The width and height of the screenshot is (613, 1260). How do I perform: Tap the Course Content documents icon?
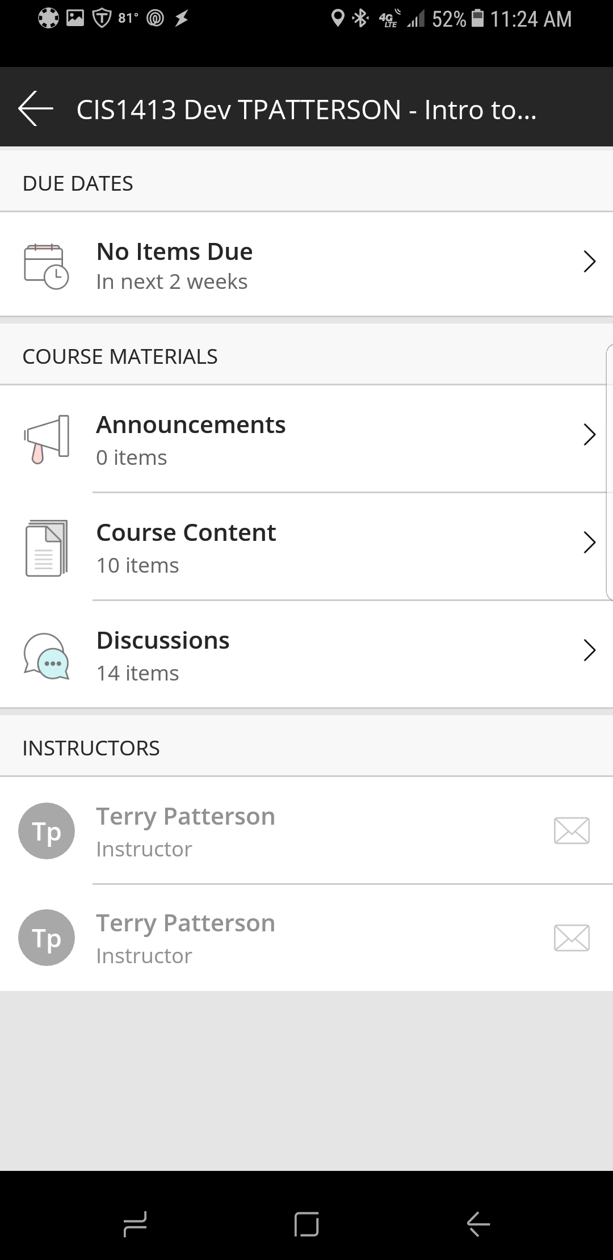coord(46,548)
